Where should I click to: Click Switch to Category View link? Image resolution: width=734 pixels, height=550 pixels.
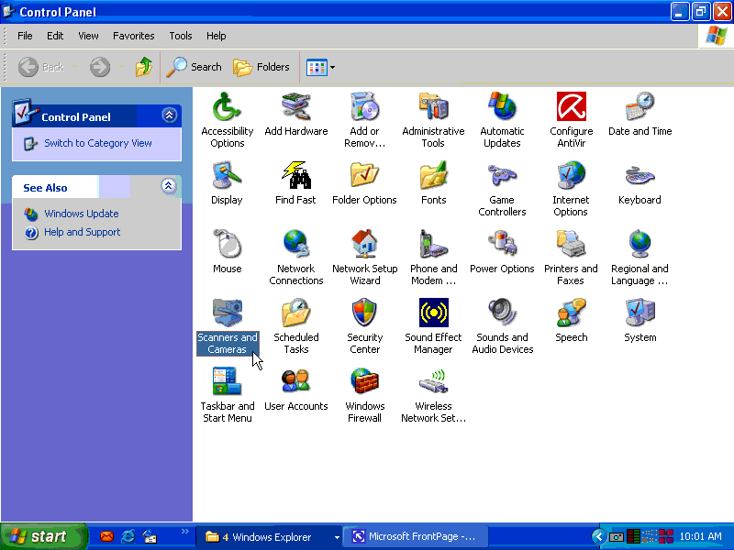(x=97, y=143)
